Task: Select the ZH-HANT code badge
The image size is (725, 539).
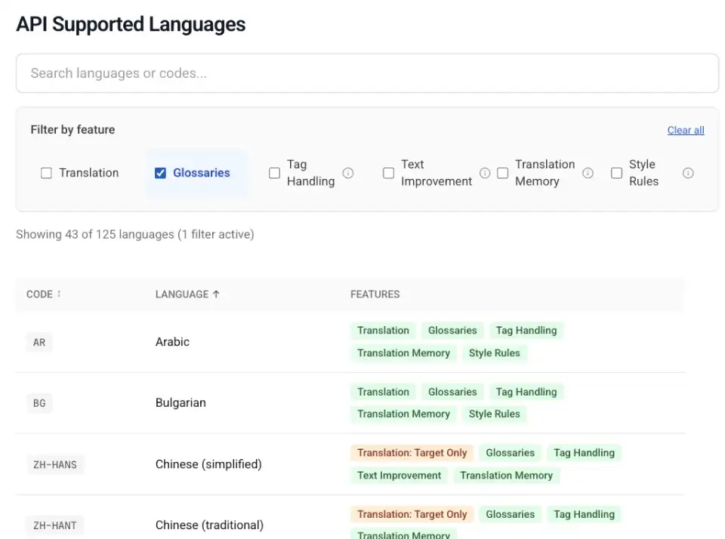Action: pyautogui.click(x=55, y=525)
